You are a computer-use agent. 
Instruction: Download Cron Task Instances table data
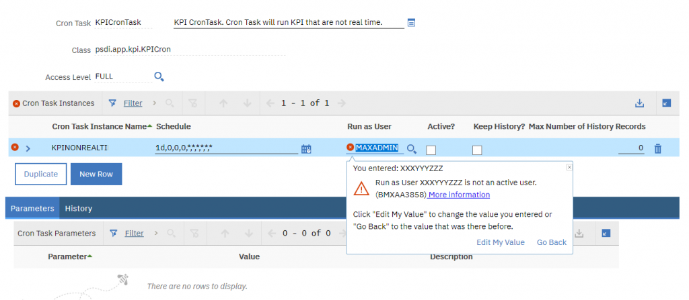639,103
